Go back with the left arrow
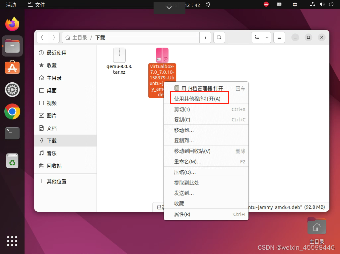Viewport: 340px width, 254px height. [x=42, y=37]
